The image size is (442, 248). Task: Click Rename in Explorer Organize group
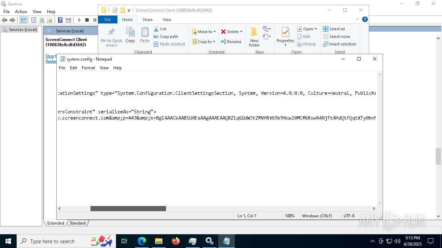coord(231,42)
